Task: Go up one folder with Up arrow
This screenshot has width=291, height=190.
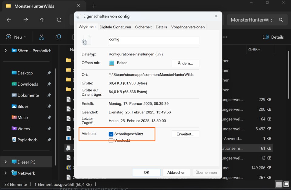Action: 42,20
